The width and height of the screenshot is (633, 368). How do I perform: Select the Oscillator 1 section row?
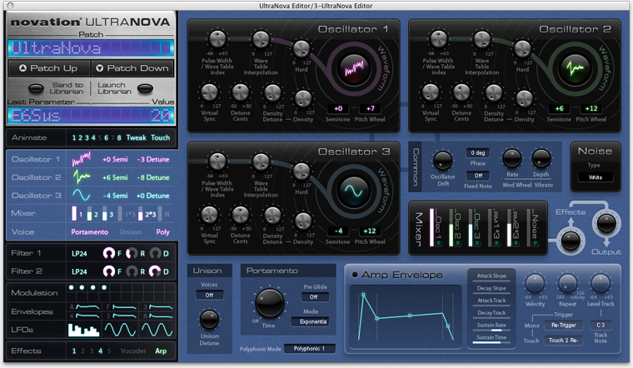91,159
